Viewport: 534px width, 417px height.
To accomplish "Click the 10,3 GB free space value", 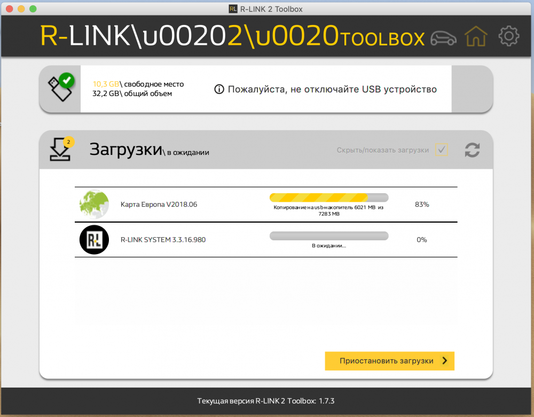I will [106, 84].
